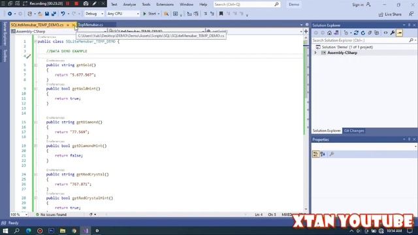Click the New Project toolbar icon
Viewport: 418px width, 235px height.
[x=29, y=14]
